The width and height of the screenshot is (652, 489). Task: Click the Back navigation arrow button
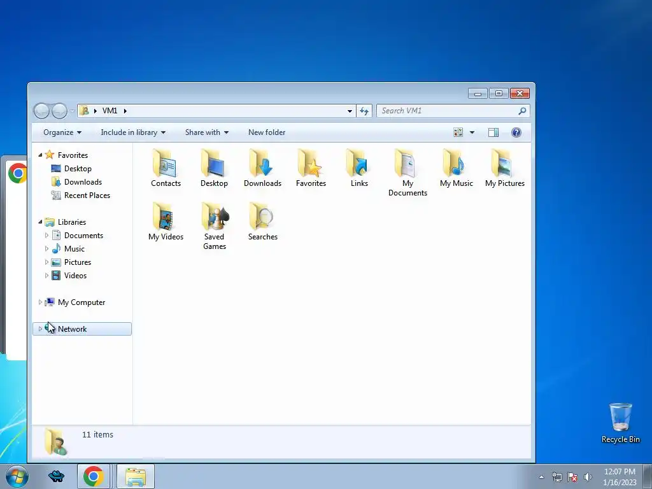41,111
